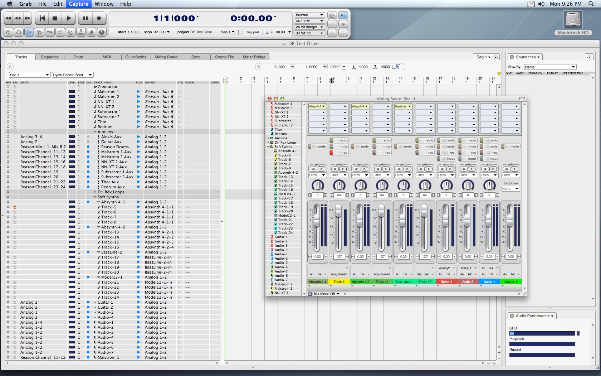This screenshot has width=601, height=376.
Task: Click Malstrom 1 play-enable arrow in Tracks list
Action: tap(139, 92)
